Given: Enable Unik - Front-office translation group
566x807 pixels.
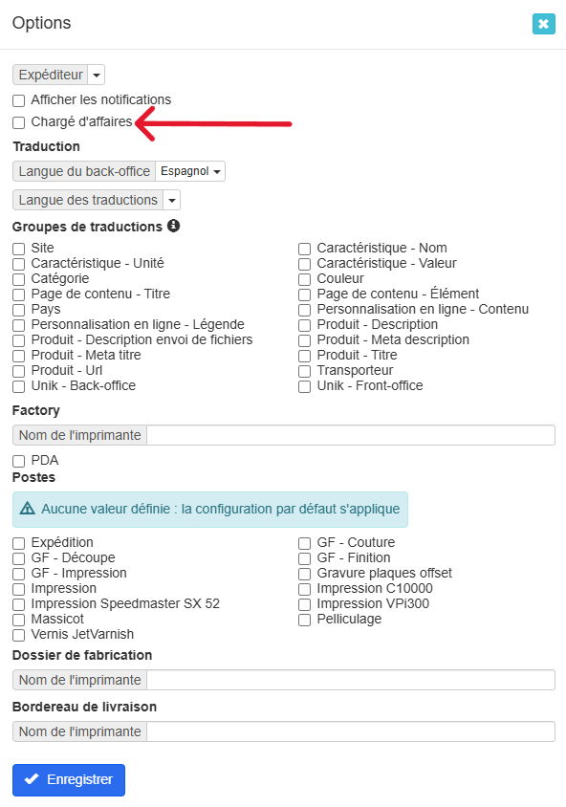Looking at the screenshot, I should coord(305,386).
